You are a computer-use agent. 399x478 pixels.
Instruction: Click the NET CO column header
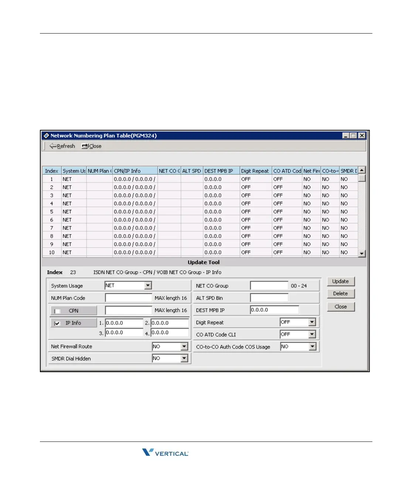tap(169, 171)
